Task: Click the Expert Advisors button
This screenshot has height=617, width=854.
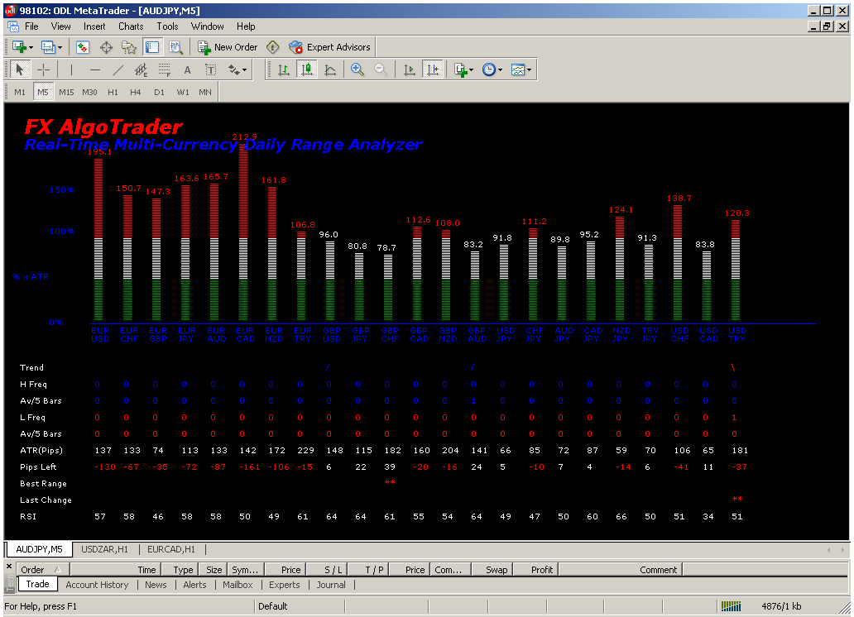Action: [329, 47]
